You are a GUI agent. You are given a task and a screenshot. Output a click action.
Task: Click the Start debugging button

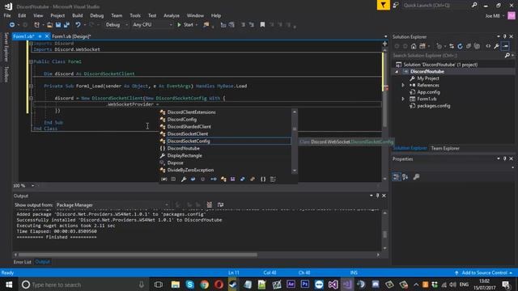point(185,25)
